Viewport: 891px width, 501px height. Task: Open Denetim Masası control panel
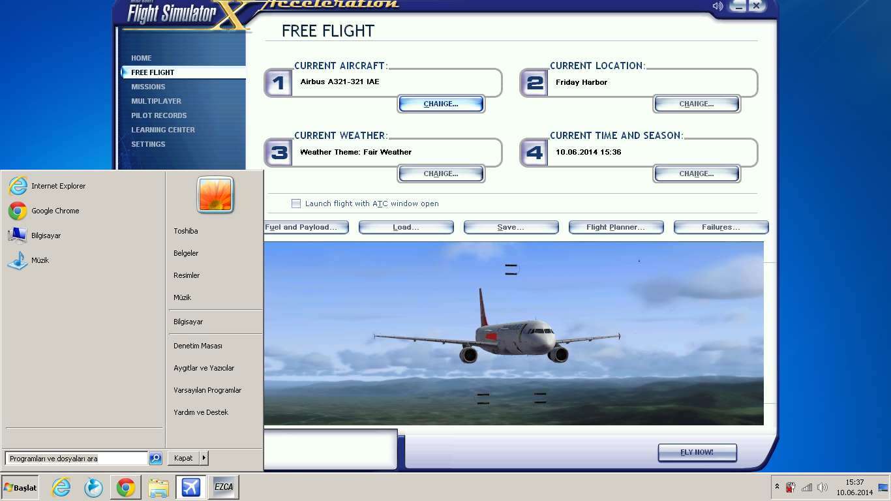pyautogui.click(x=198, y=346)
